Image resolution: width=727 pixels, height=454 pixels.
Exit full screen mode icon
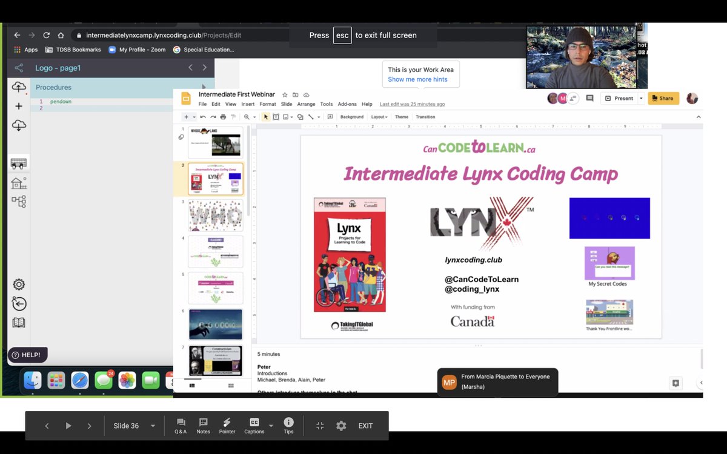pyautogui.click(x=320, y=426)
